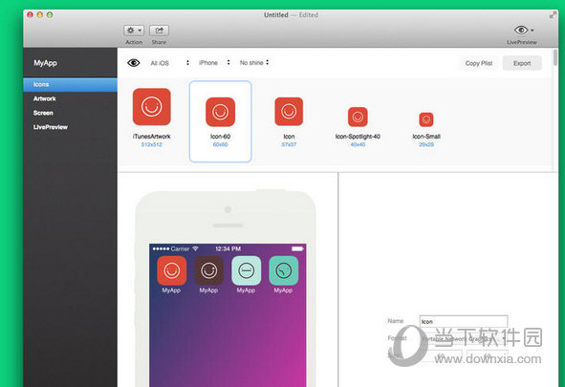565x387 pixels.
Task: Select the Icon-Small 29x29 thumbnail
Action: point(426,119)
